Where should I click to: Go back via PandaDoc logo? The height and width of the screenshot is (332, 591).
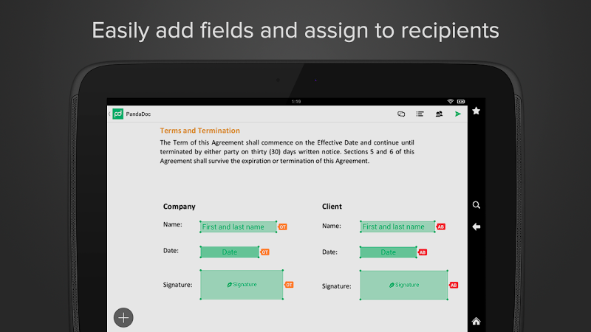point(117,114)
